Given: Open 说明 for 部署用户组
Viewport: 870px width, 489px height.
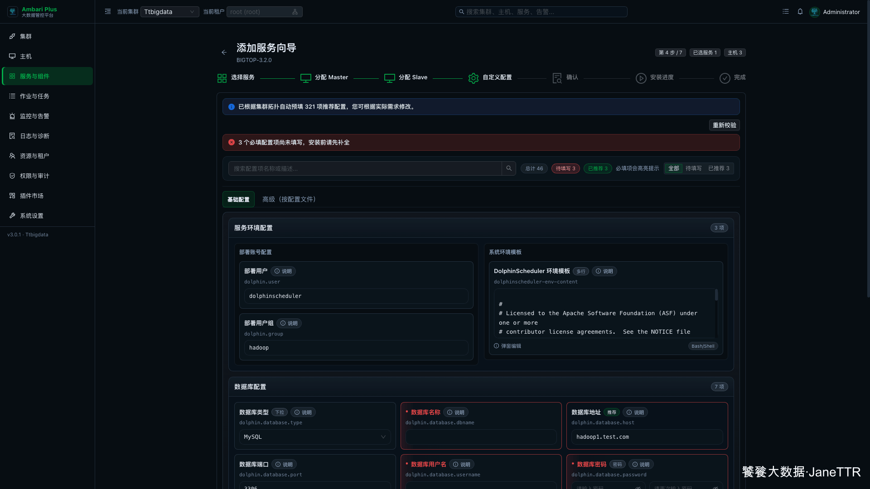Looking at the screenshot, I should click(x=289, y=323).
